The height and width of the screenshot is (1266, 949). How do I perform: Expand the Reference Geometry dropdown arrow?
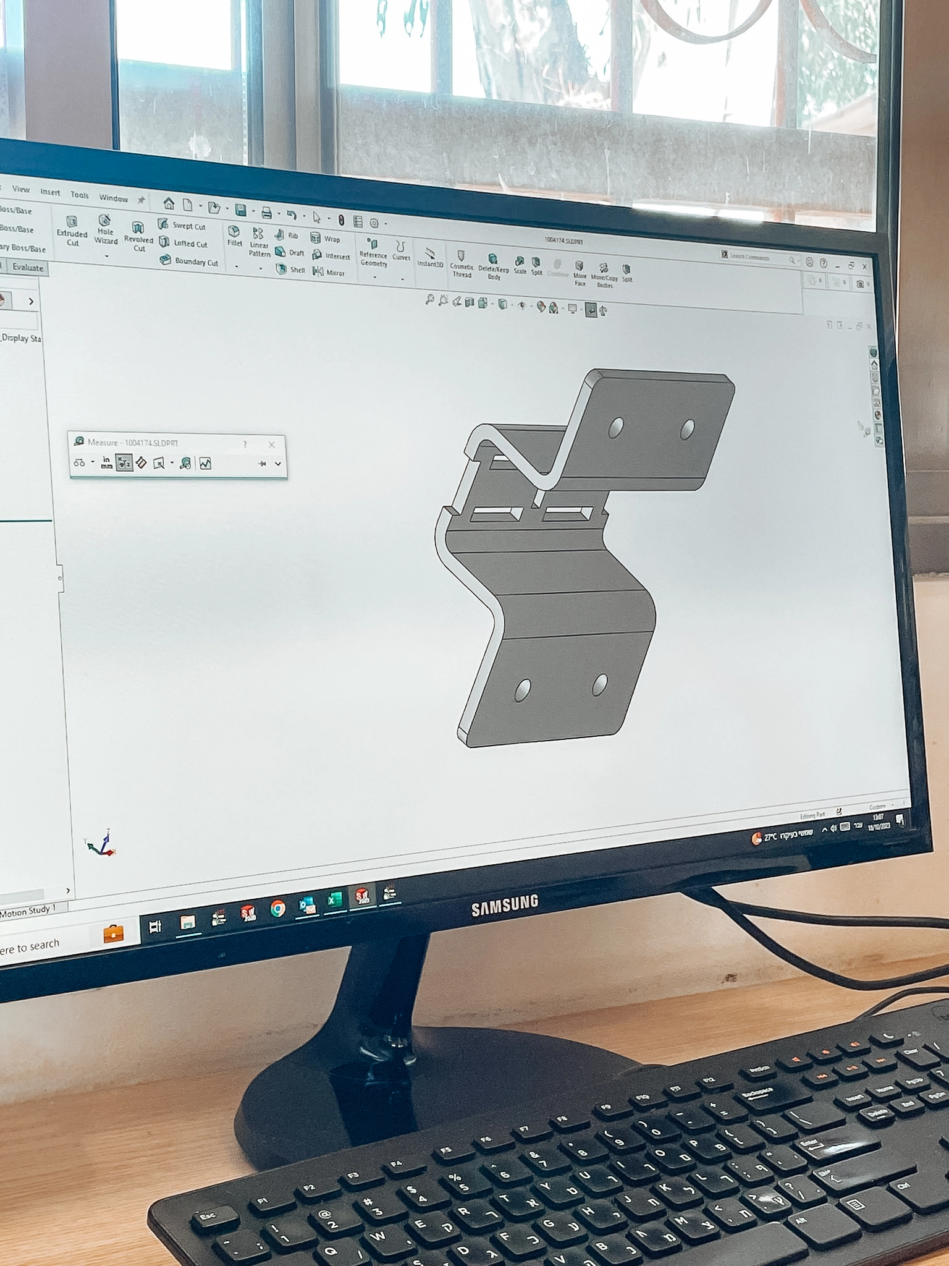coord(374,278)
